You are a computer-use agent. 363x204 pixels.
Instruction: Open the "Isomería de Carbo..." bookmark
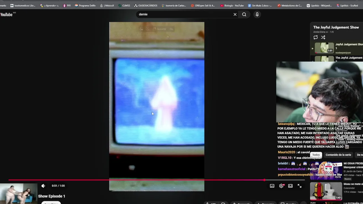174,5
